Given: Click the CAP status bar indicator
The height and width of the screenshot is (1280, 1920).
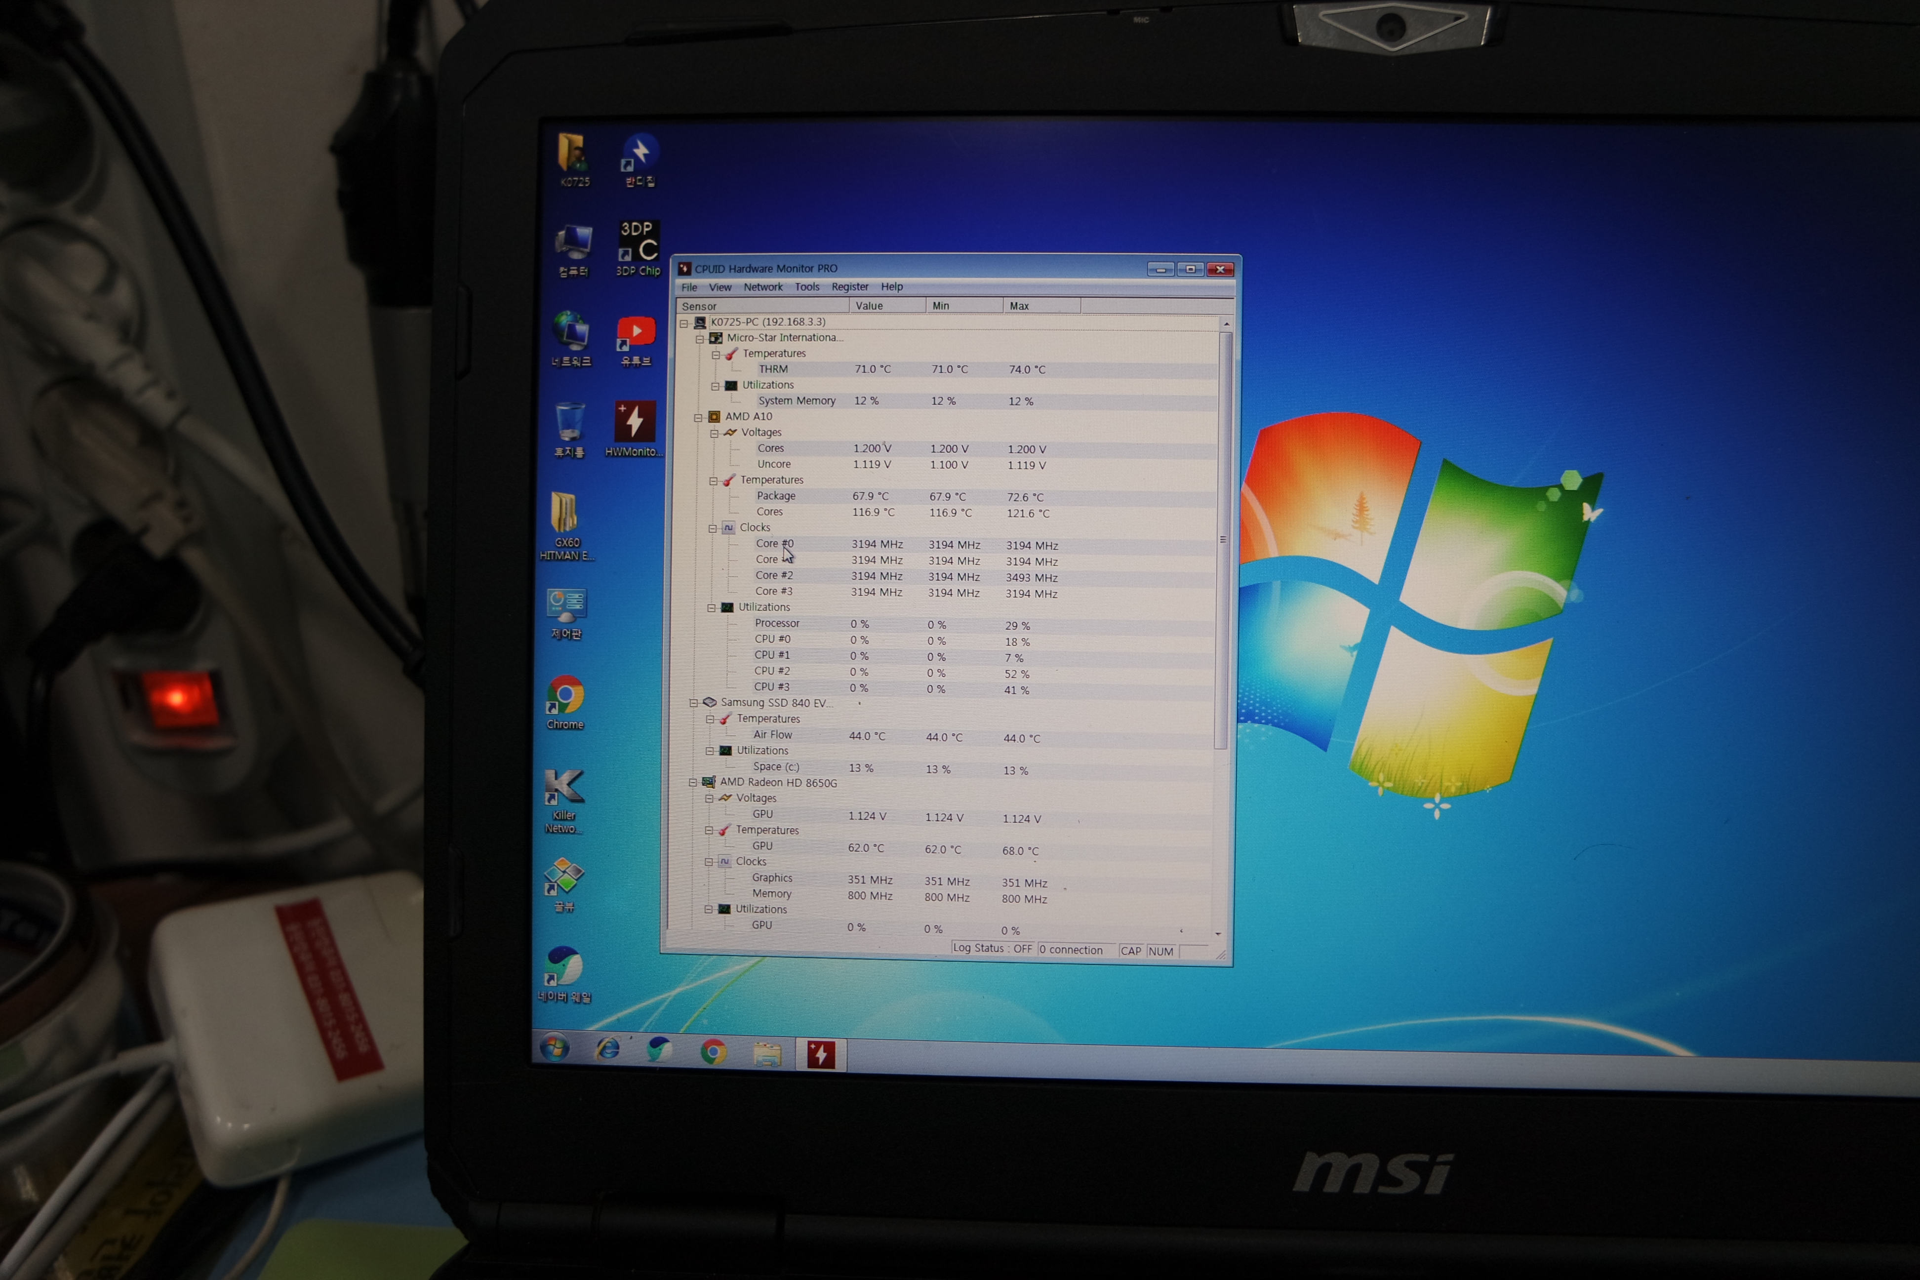Looking at the screenshot, I should [x=1130, y=951].
